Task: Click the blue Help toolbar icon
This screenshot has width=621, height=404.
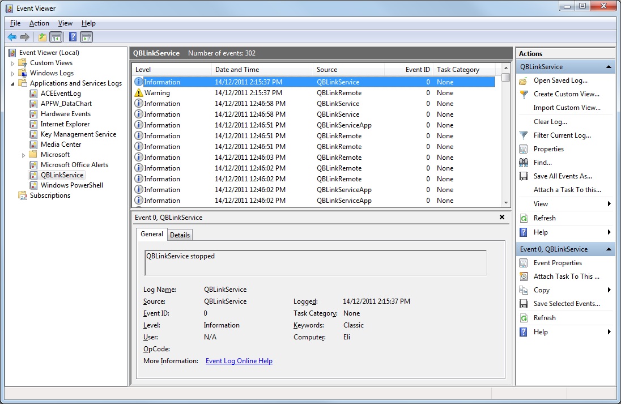Action: (x=73, y=37)
